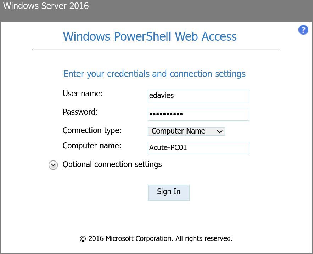The width and height of the screenshot is (313, 254).
Task: Select the Computer name field with Acute-PC01
Action: pyautogui.click(x=198, y=148)
